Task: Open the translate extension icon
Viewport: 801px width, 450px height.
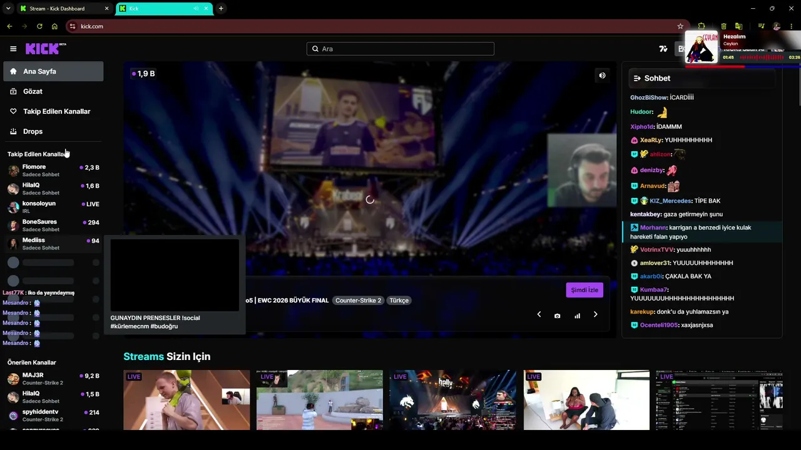Action: tap(739, 26)
